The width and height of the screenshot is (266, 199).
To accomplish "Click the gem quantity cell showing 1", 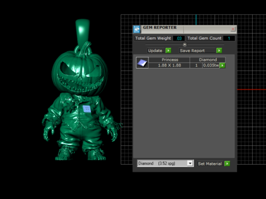I will 196,65.
